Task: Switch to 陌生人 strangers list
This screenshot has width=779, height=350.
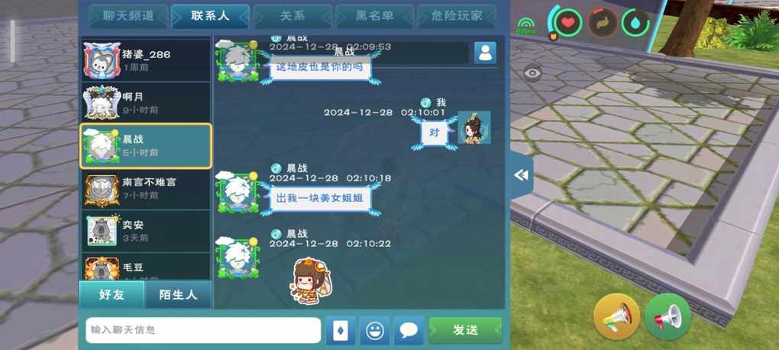Action: [178, 294]
